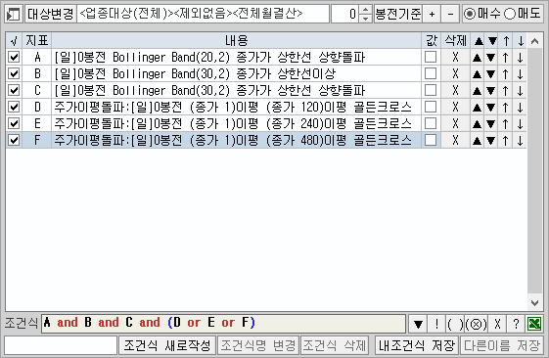The image size is (549, 358).
Task: Delete condition B with its X
Action: point(455,73)
